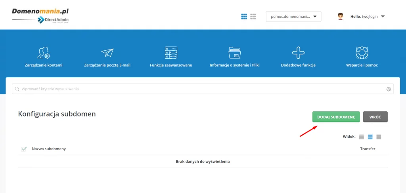The width and height of the screenshot is (406, 193).
Task: Select the large Widok density option
Action: point(379,137)
